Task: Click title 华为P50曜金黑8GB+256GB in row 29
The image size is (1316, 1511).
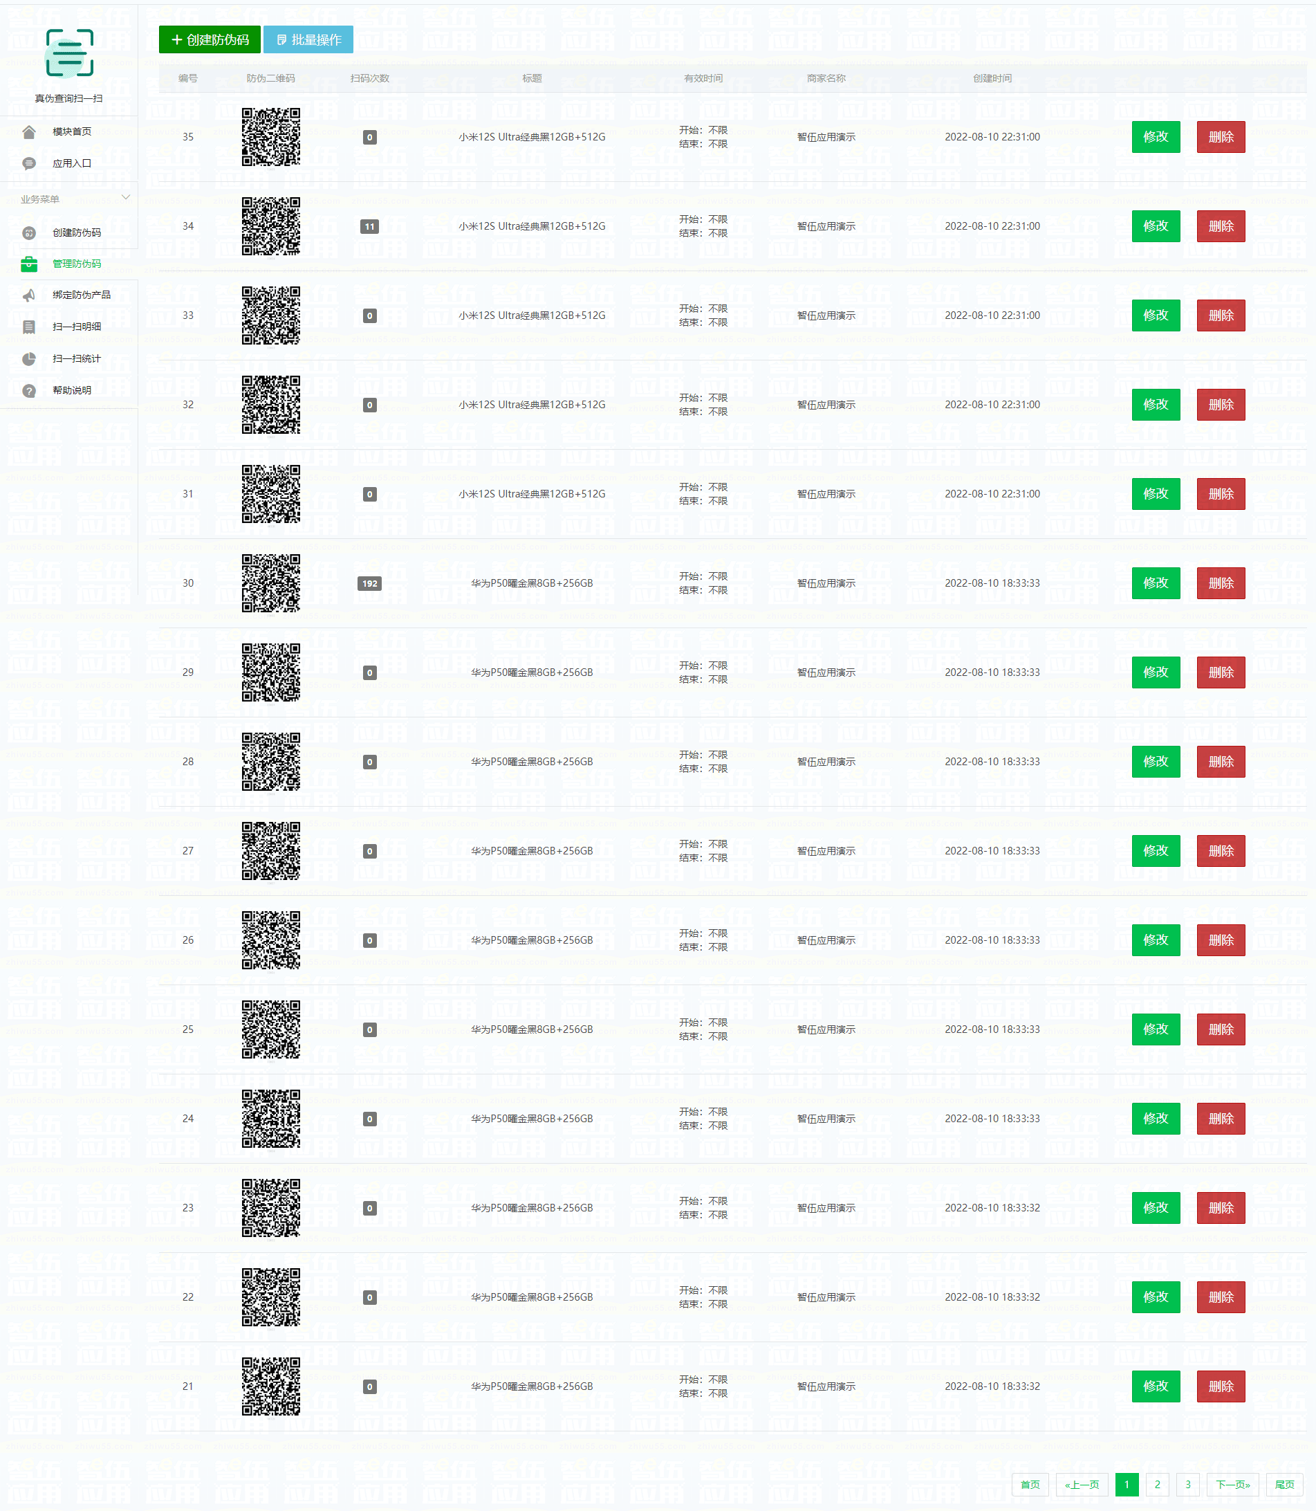Action: tap(532, 672)
